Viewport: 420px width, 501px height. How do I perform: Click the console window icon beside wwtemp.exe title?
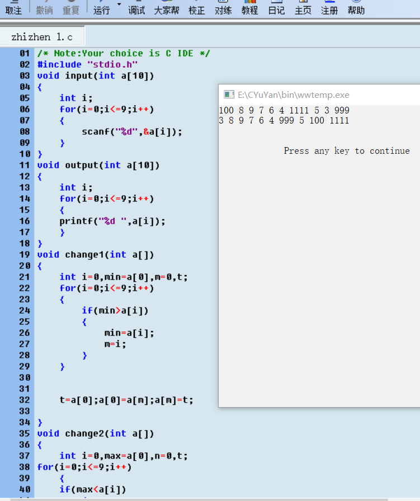click(229, 94)
